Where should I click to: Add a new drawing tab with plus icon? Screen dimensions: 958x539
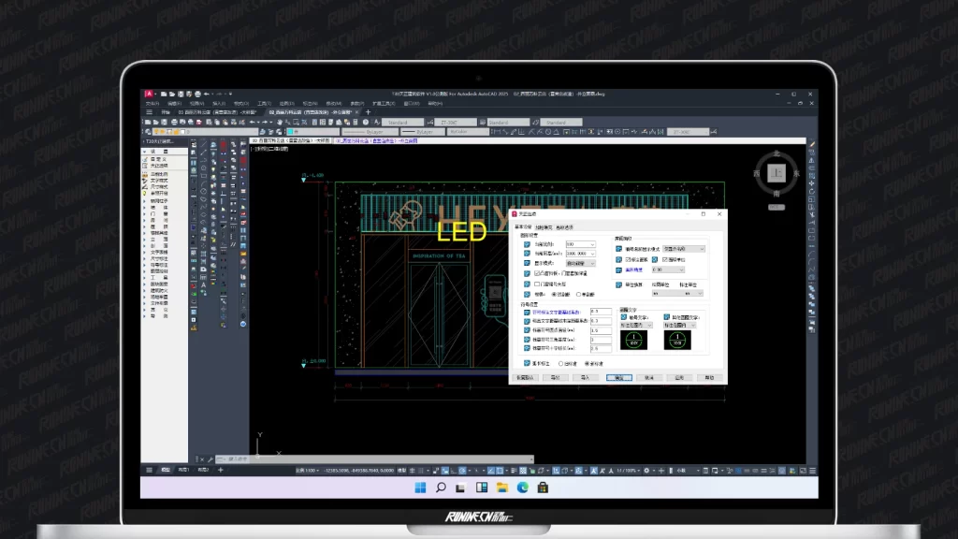(x=368, y=112)
